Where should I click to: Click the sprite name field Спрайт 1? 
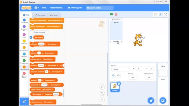point(120,69)
